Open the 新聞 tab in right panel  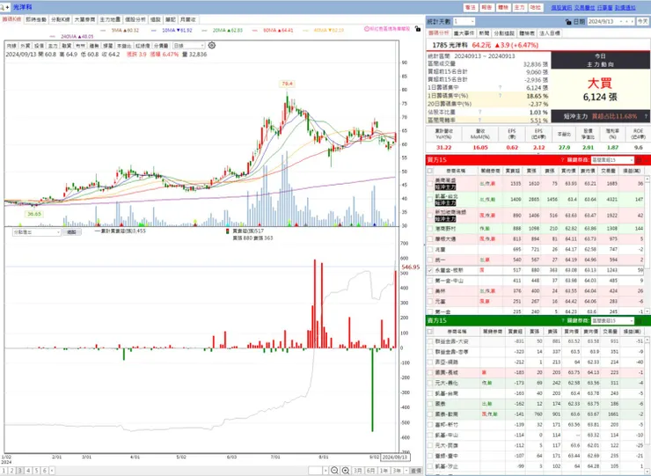click(484, 33)
